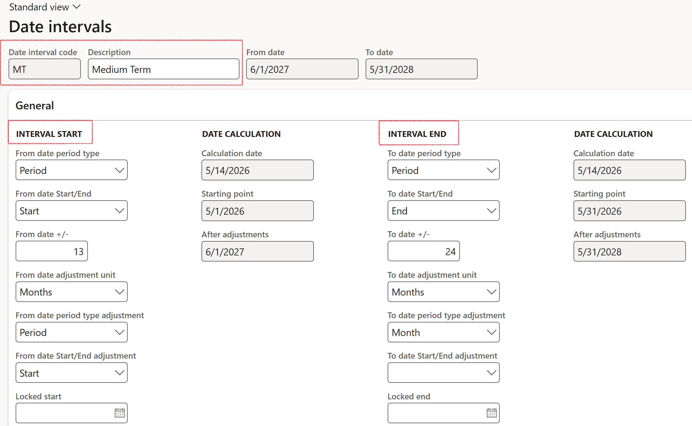Click the Date intervals page title

[x=60, y=27]
